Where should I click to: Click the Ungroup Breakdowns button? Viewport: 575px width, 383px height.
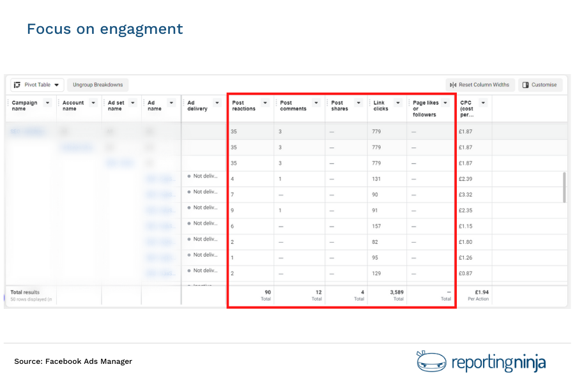coord(98,85)
